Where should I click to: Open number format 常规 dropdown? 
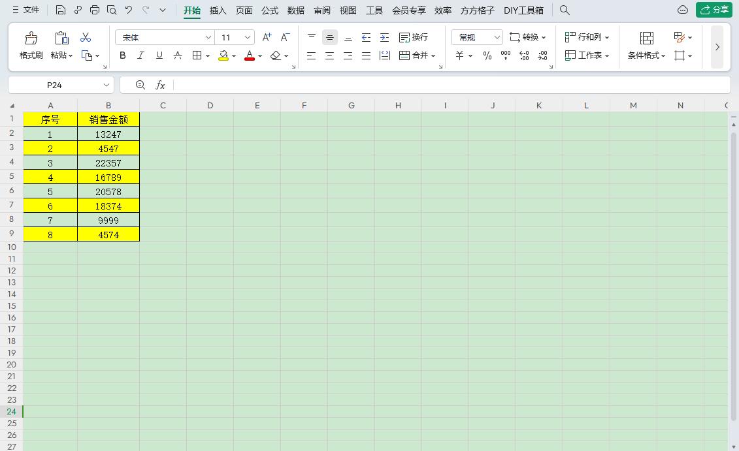(497, 37)
